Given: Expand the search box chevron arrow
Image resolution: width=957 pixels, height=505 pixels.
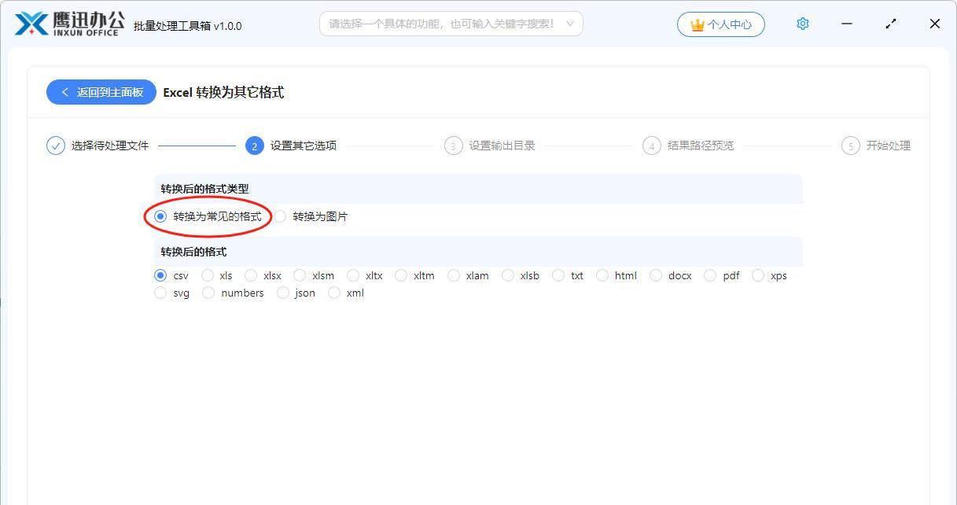Looking at the screenshot, I should 572,24.
